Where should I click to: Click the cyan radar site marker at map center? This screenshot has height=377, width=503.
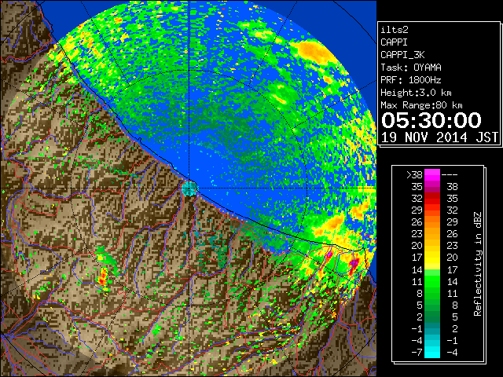189,188
